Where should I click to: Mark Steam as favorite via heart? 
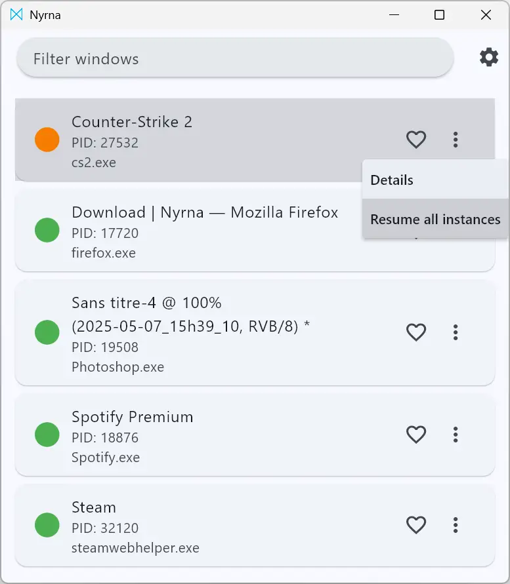416,525
